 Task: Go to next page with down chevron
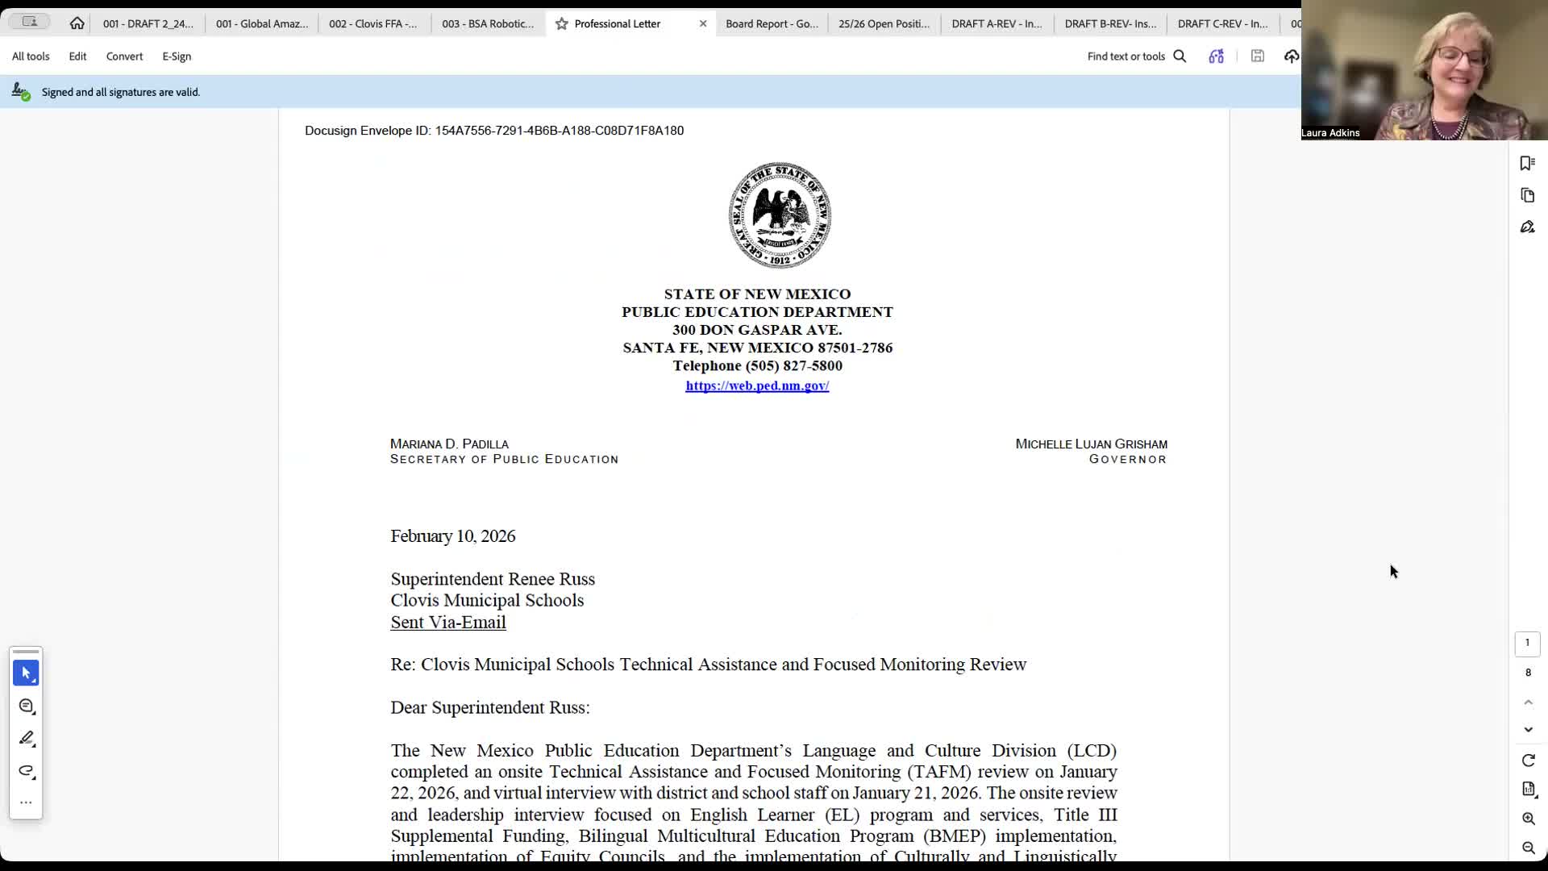(x=1528, y=730)
